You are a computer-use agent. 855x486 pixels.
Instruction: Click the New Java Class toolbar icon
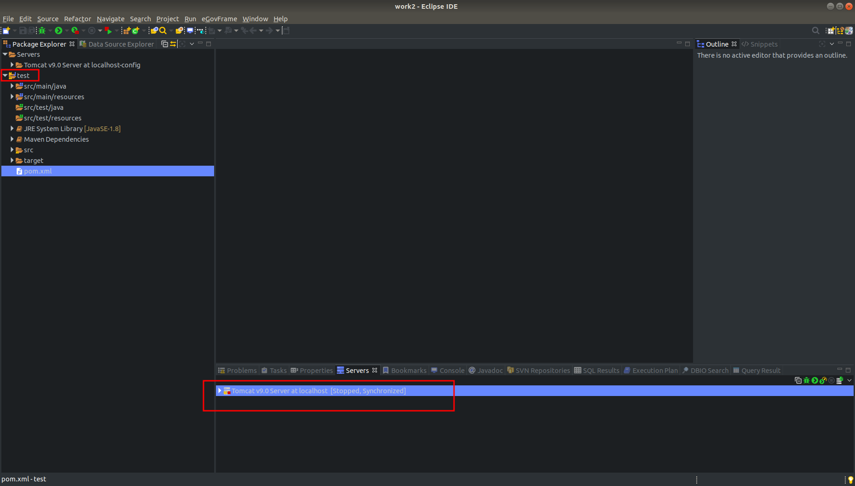(135, 30)
